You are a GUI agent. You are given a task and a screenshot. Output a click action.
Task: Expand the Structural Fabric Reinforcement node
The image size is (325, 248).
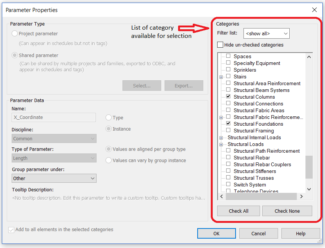tap(221, 117)
